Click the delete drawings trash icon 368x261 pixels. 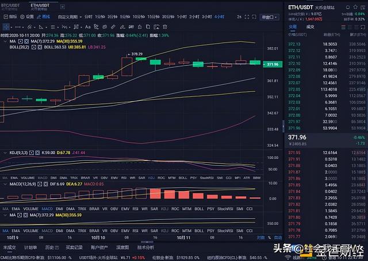(x=165, y=27)
